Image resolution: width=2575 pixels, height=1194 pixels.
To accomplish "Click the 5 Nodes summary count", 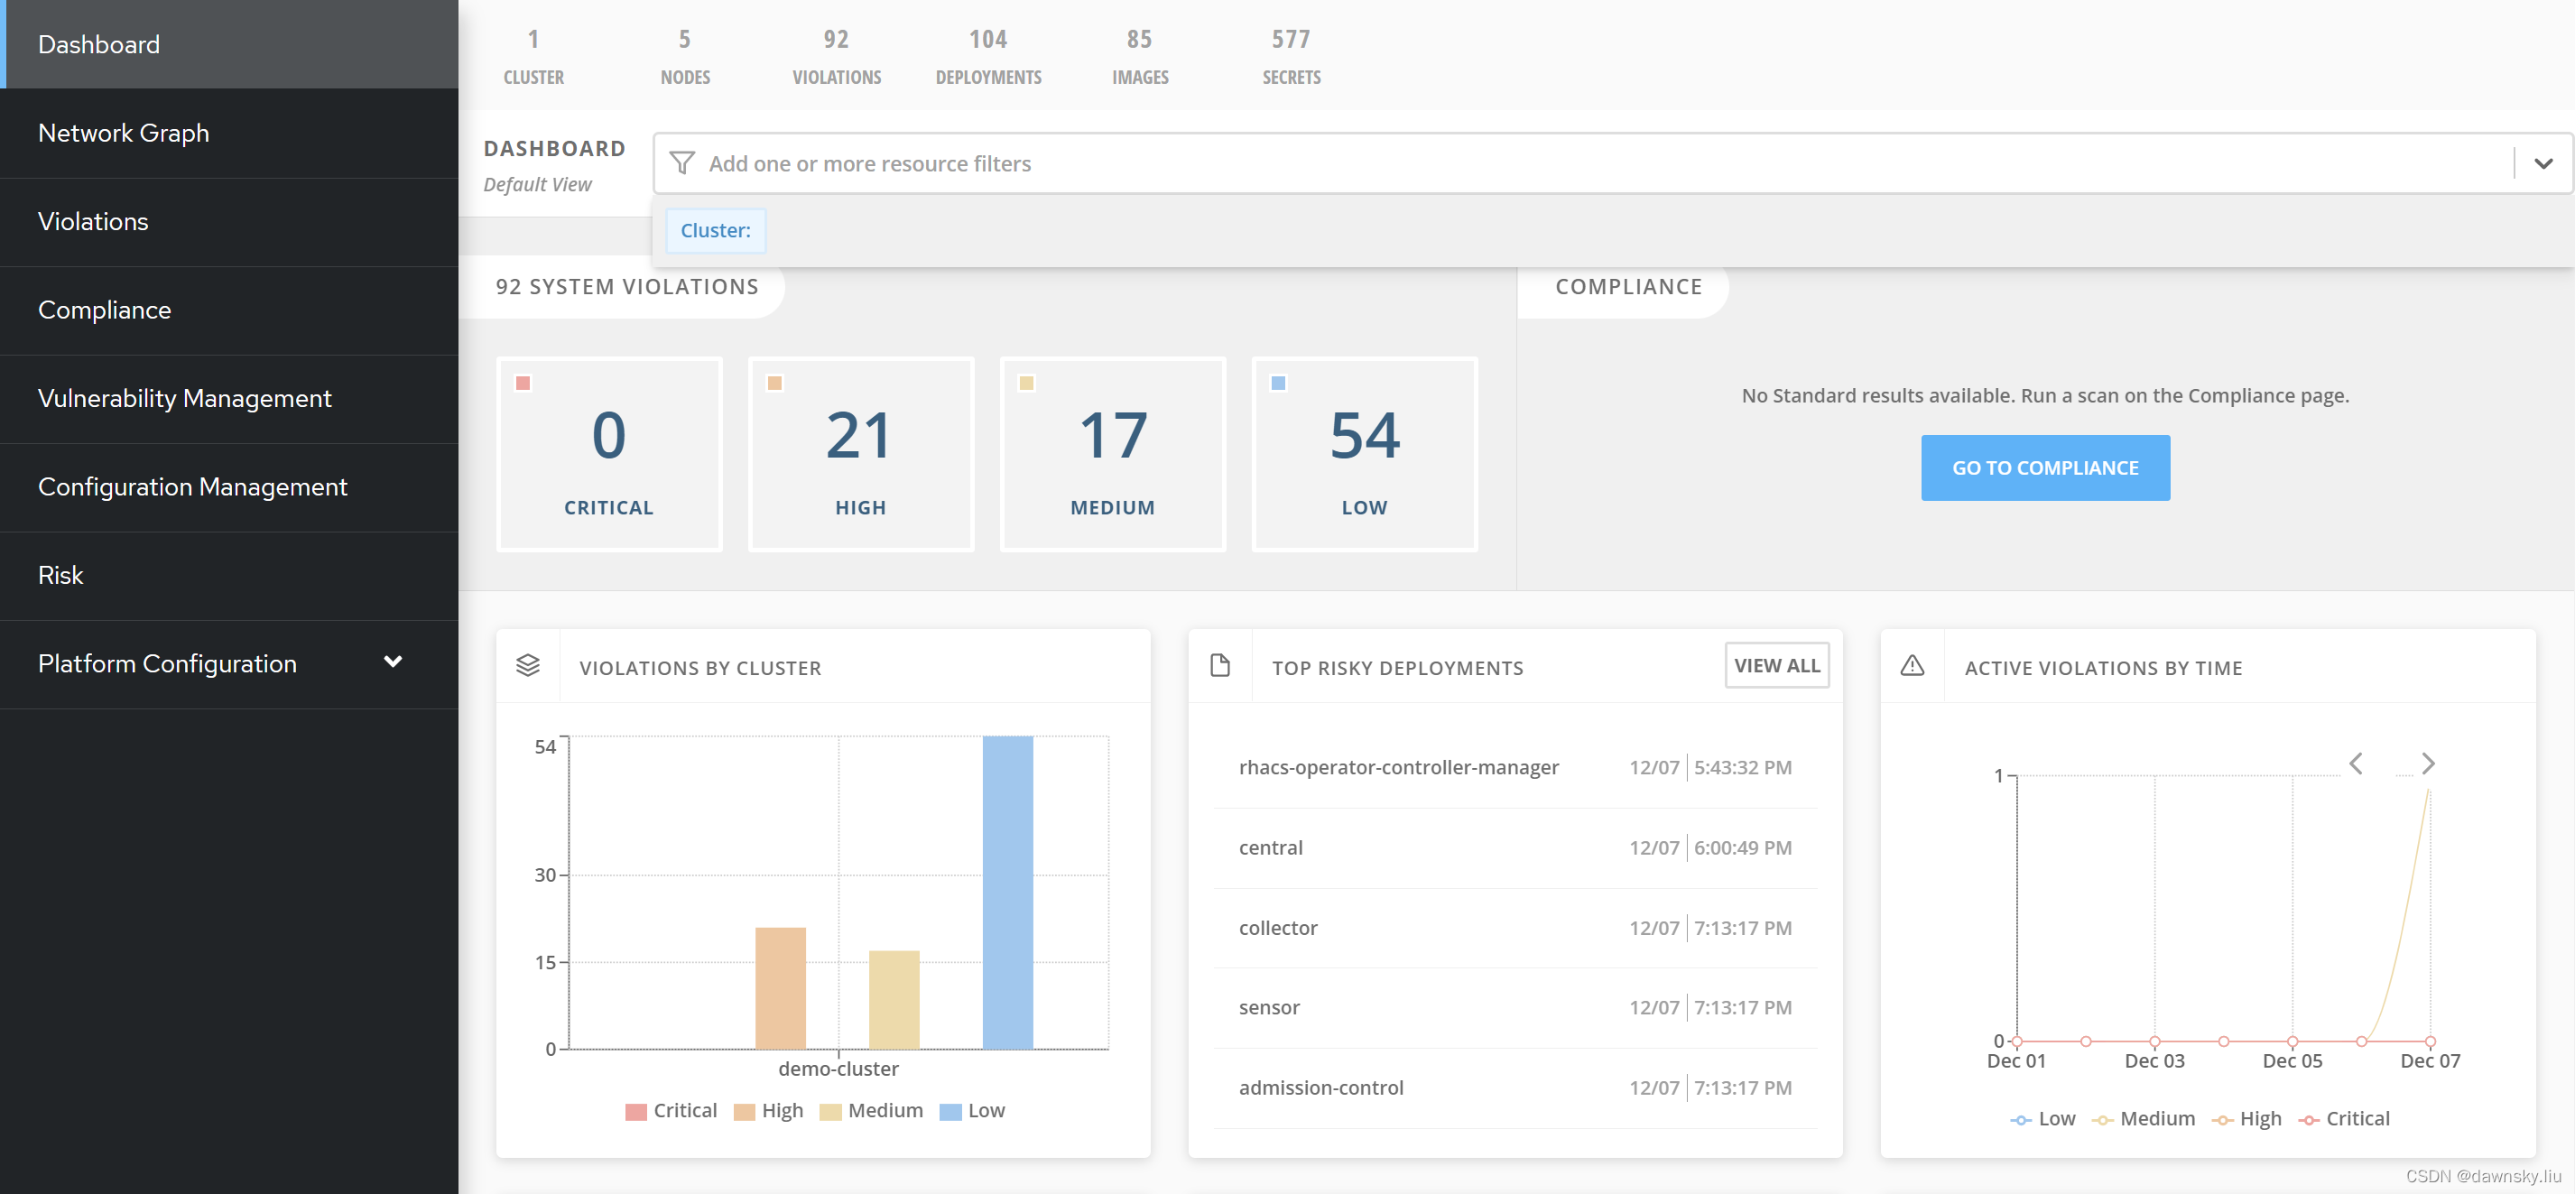I will click(x=685, y=55).
